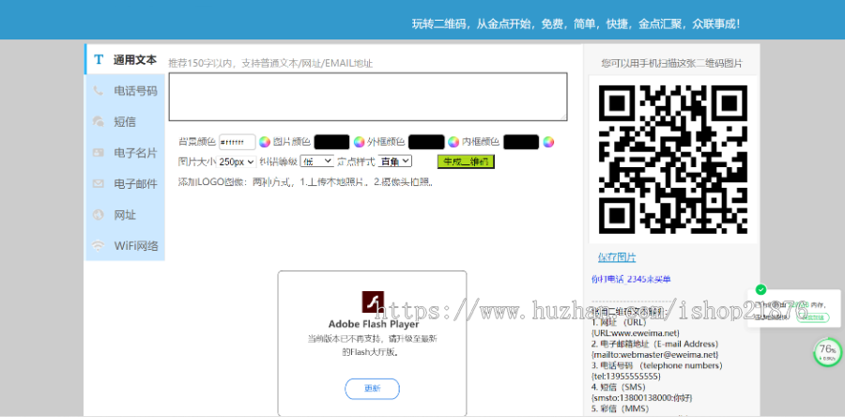Go to the 网址 tab
This screenshot has height=417, width=845.
pos(125,215)
